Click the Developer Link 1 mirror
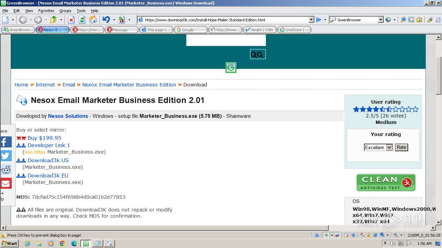The image size is (442, 248). click(49, 145)
